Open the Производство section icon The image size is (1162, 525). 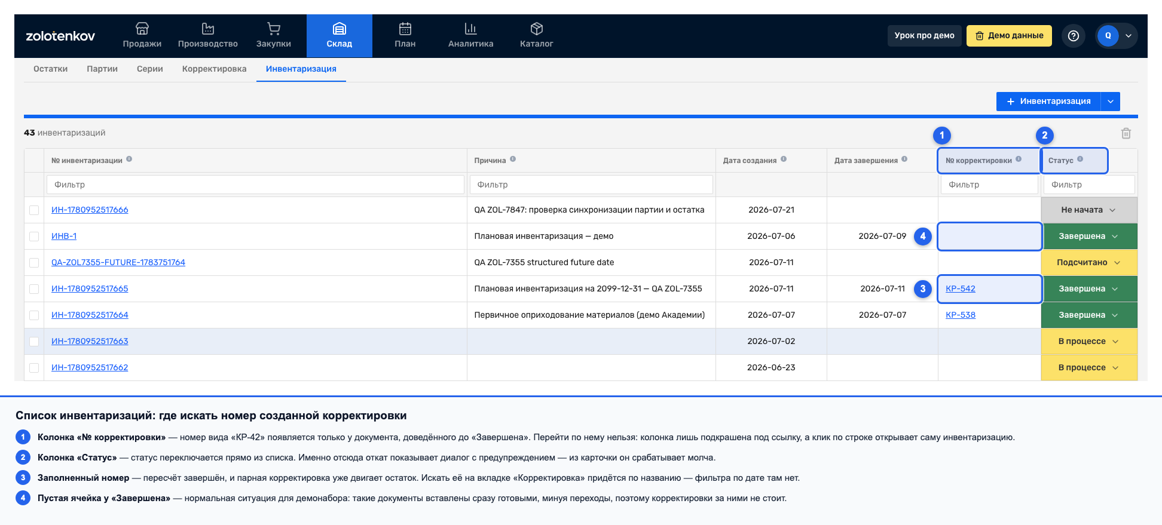point(207,28)
